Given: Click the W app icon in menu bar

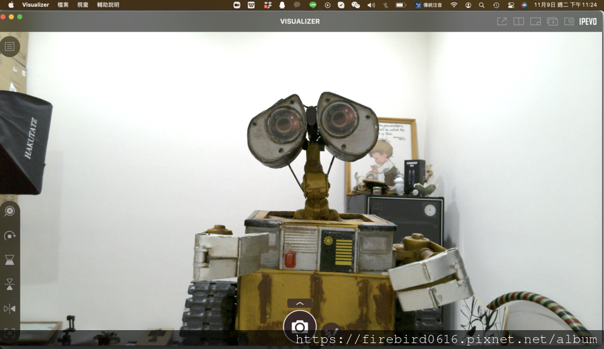Looking at the screenshot, I should [x=251, y=5].
